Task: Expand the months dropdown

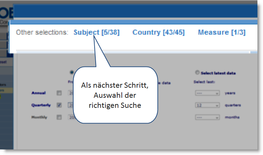Action: tap(207, 118)
